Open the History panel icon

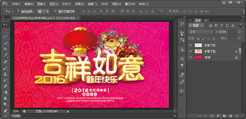pyautogui.click(x=182, y=24)
